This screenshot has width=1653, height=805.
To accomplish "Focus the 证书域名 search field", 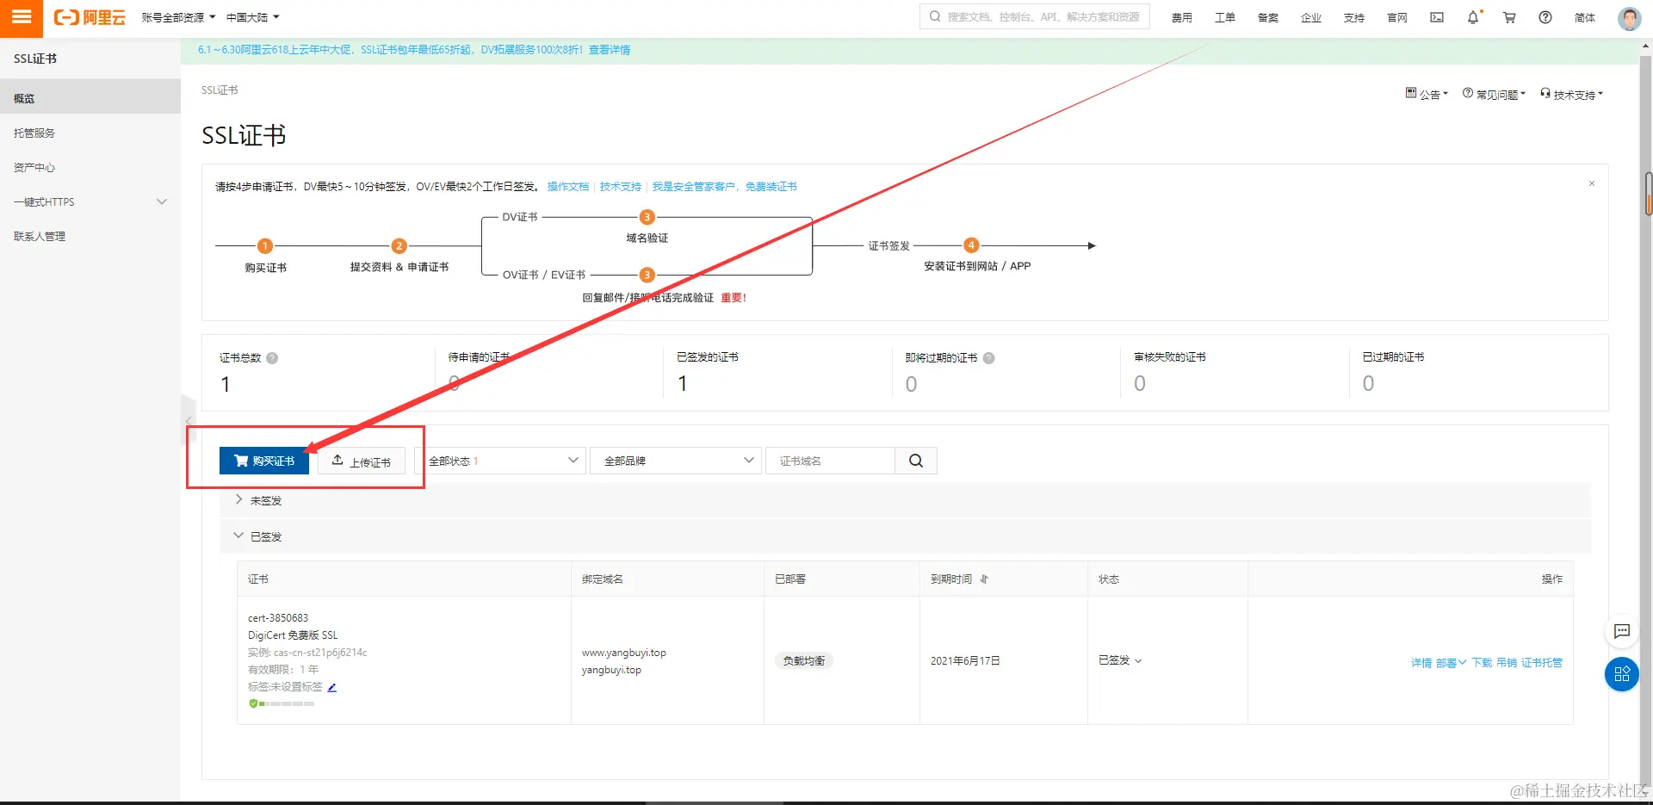I will pos(830,461).
